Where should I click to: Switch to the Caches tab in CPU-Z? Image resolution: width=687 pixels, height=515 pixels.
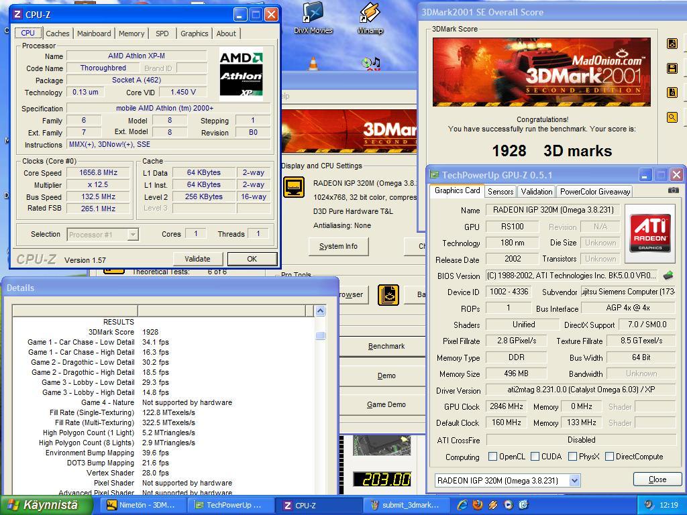click(x=58, y=34)
